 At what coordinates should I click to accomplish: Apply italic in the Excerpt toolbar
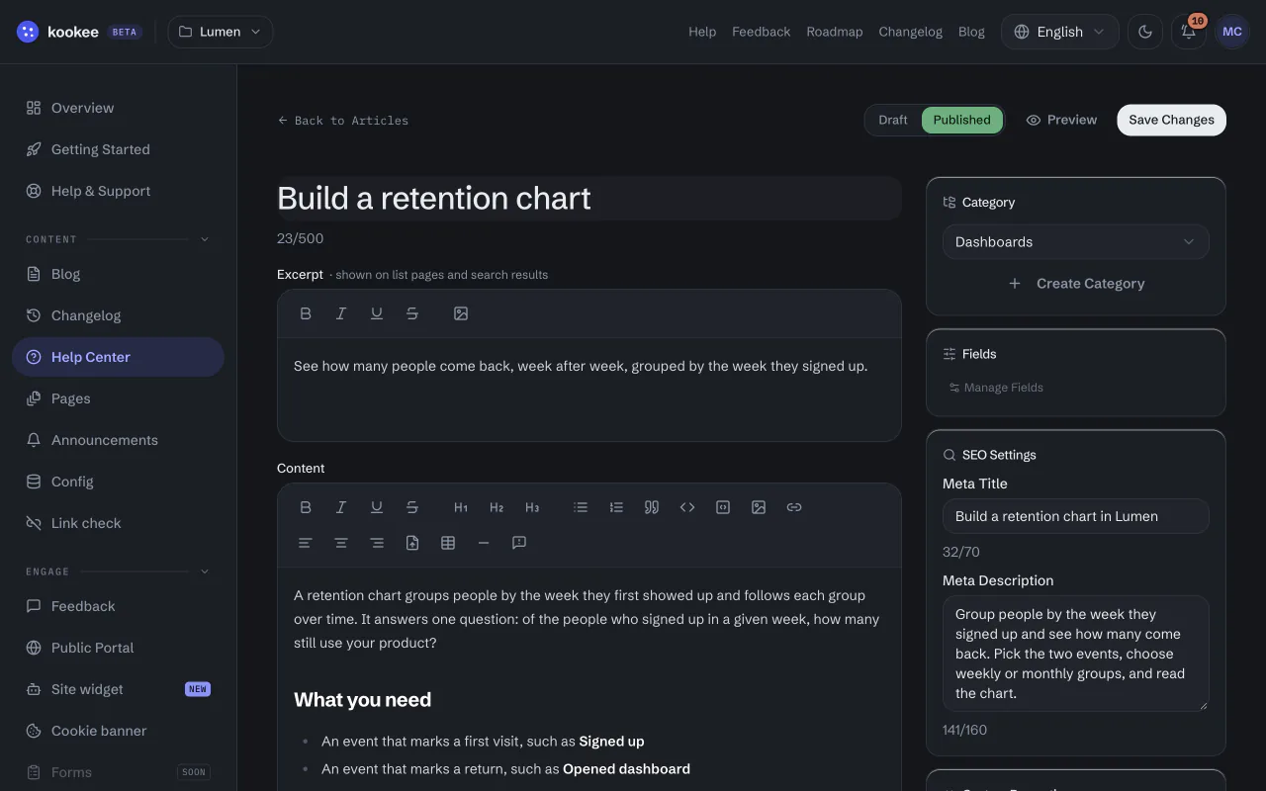coord(341,313)
